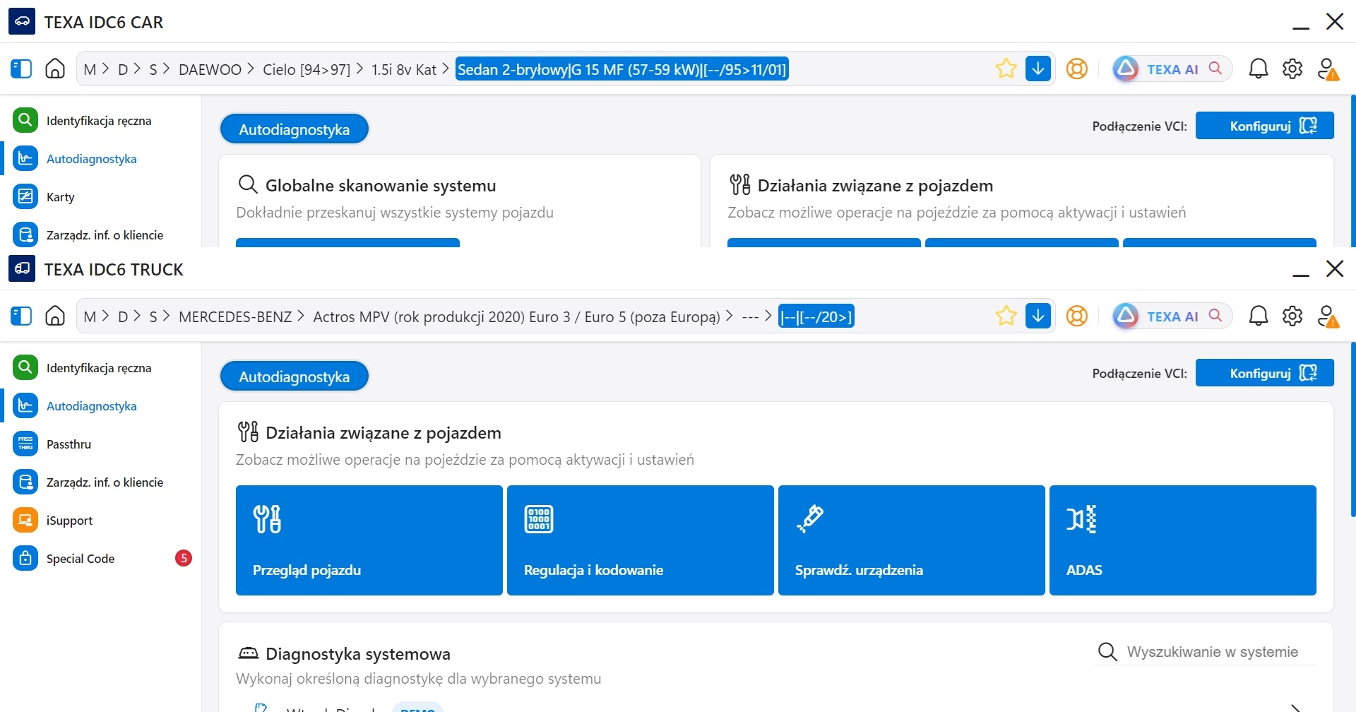Click Konfiguruj VCI button in CAR window
The width and height of the screenshot is (1356, 712).
[1264, 126]
